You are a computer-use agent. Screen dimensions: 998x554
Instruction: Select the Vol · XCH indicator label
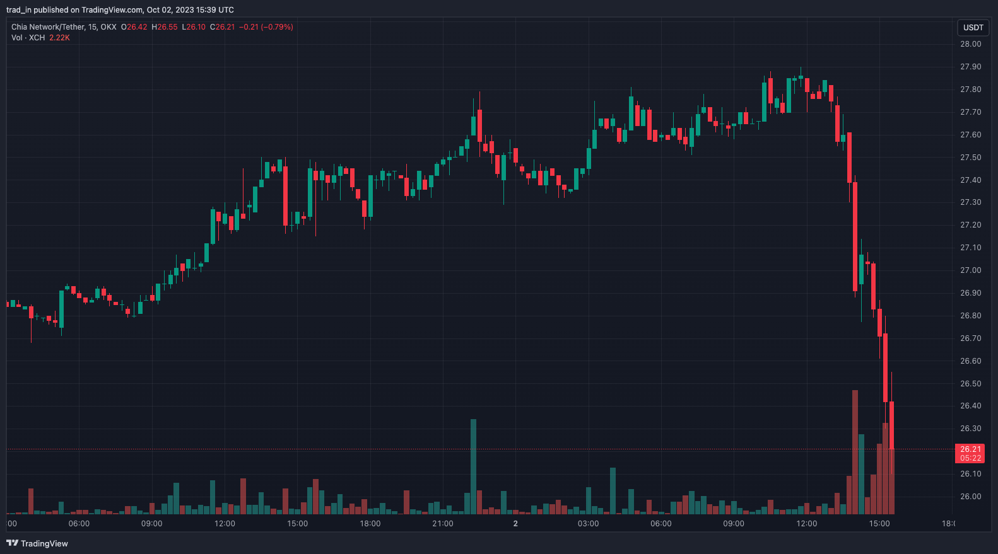pos(28,38)
